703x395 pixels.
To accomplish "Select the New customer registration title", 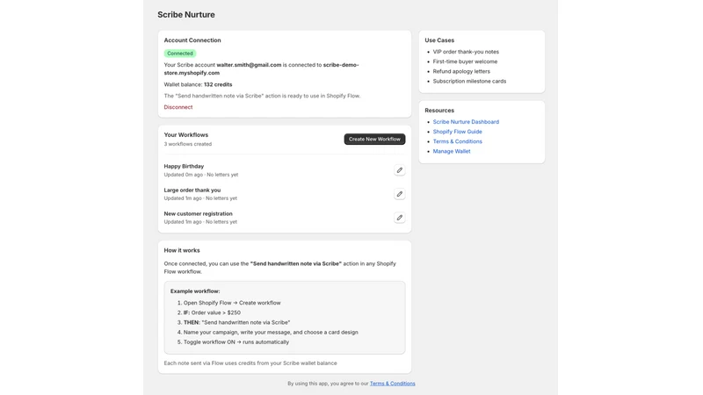I will coord(199,213).
